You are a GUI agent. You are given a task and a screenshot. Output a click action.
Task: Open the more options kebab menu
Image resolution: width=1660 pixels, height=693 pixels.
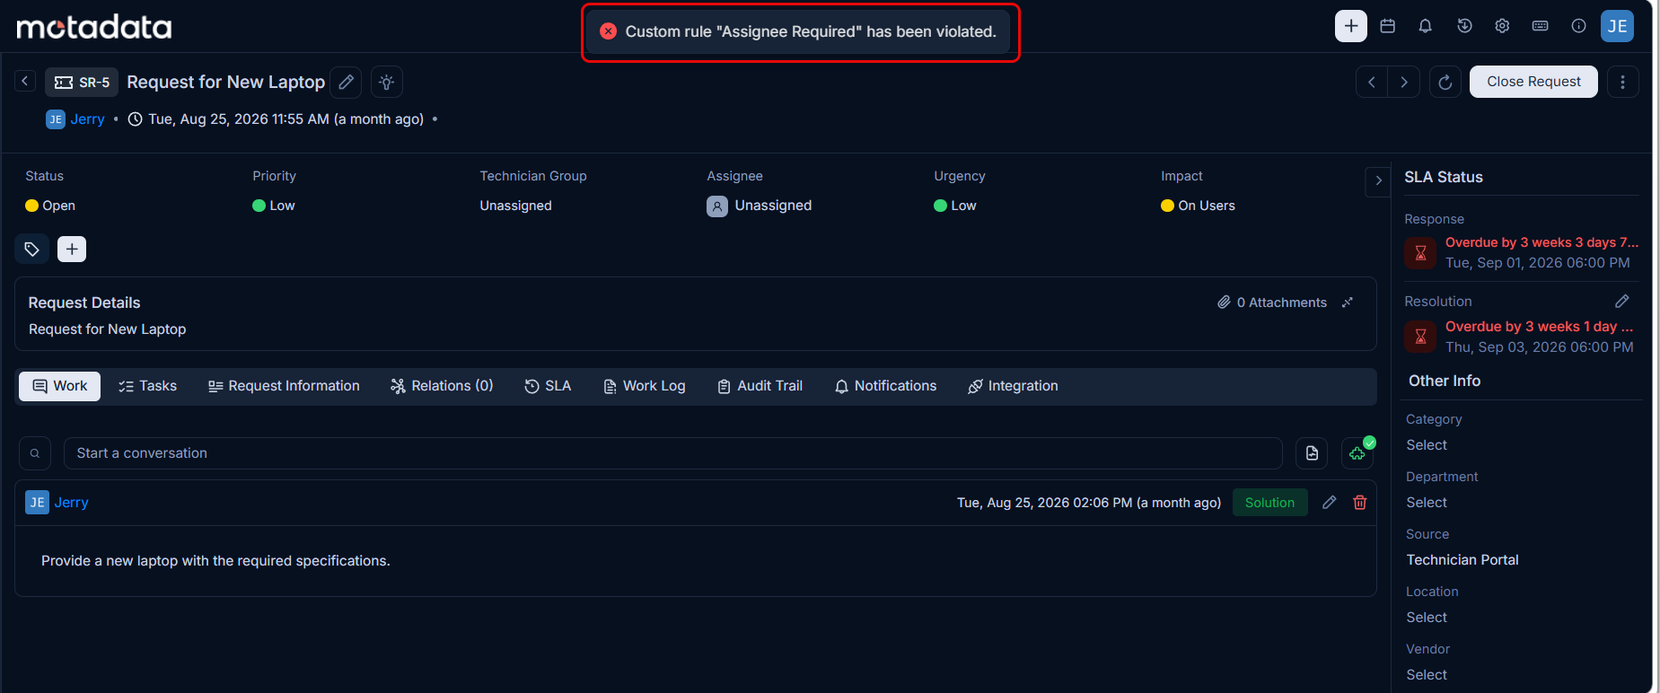pos(1622,82)
